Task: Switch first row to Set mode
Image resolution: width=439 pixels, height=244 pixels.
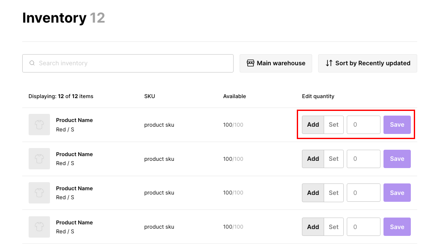Action: [334, 125]
